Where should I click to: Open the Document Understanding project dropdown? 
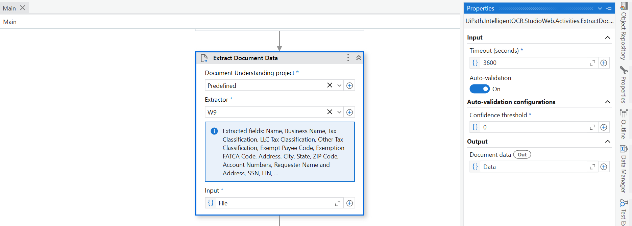point(339,86)
